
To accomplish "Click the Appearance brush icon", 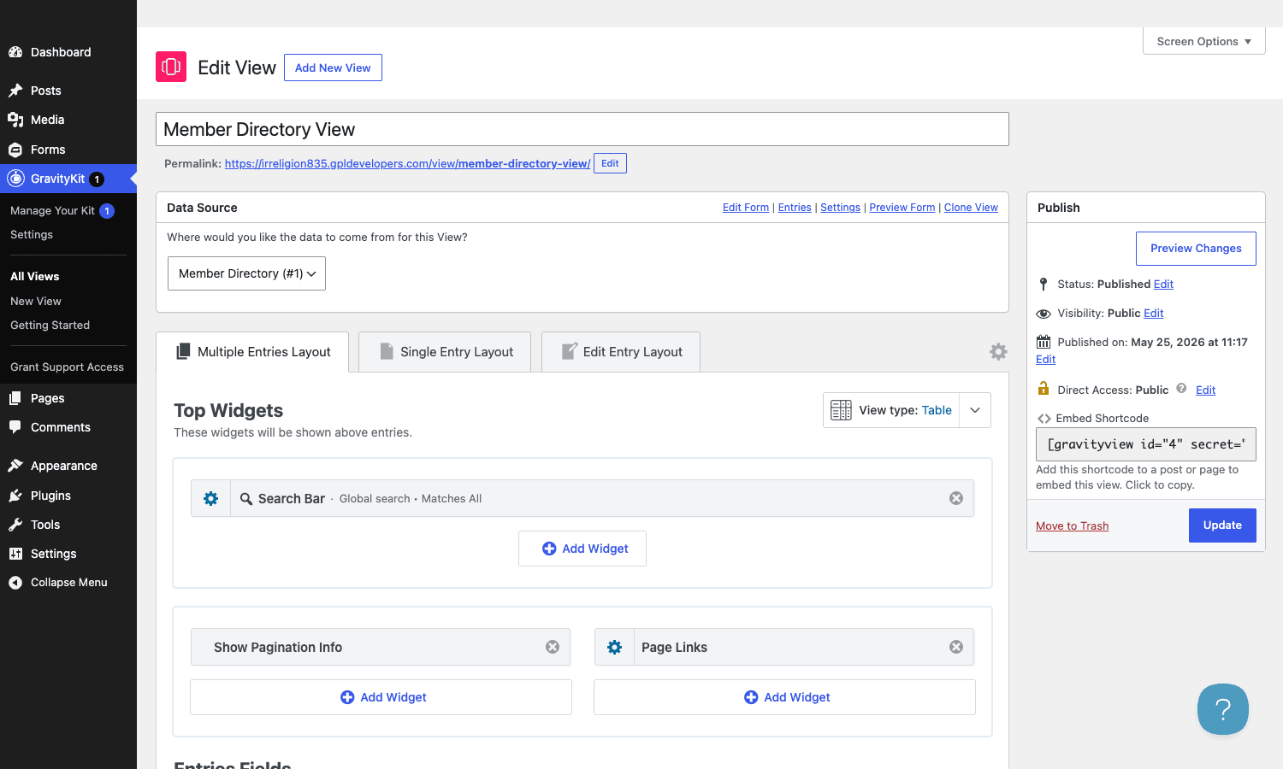I will [15, 466].
